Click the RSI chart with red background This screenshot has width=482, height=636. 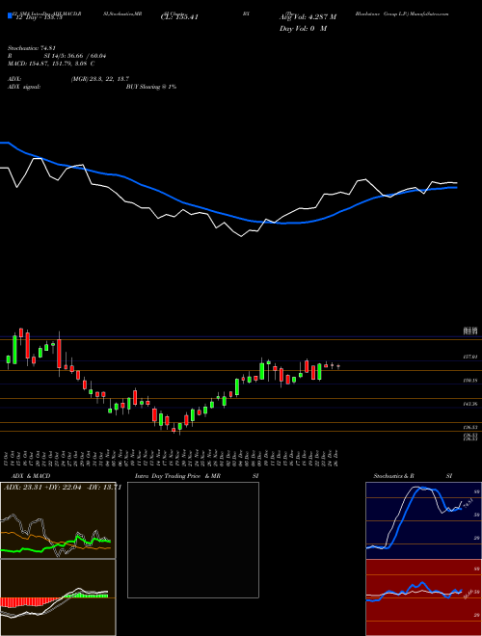click(x=423, y=597)
